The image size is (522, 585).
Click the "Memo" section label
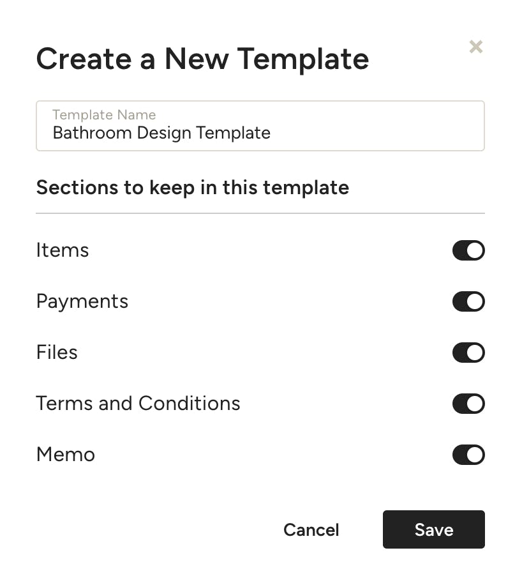click(66, 455)
